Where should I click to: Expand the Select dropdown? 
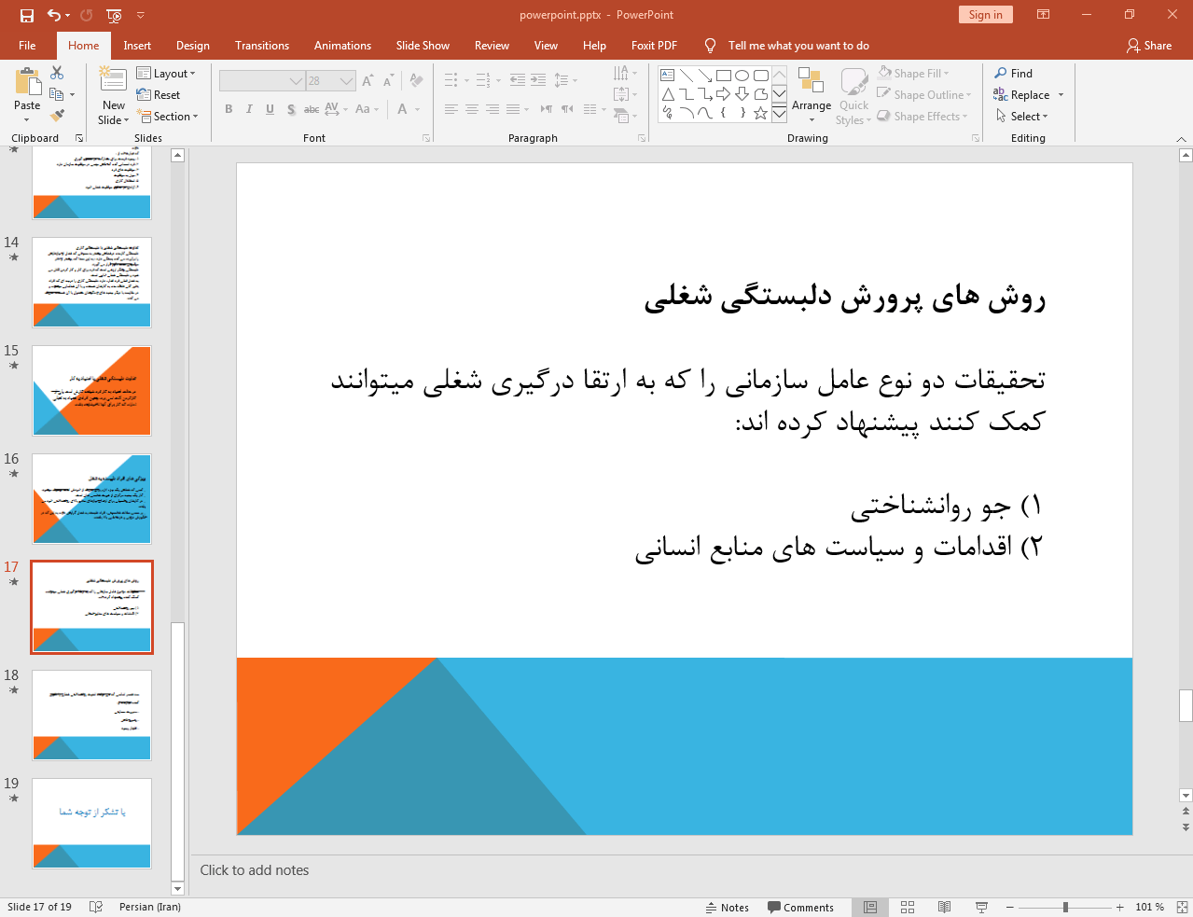[x=1022, y=116]
